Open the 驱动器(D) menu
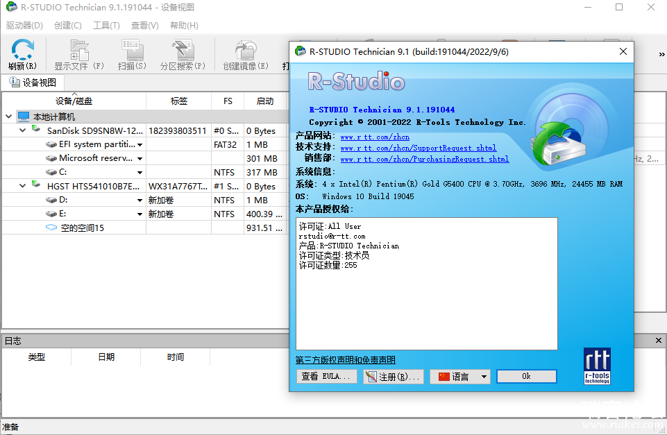The width and height of the screenshot is (667, 435). pos(24,26)
